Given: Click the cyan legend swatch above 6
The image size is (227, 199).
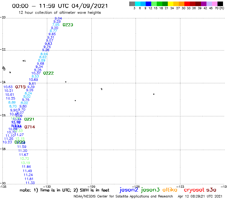Looking at the screenshot, I should coord(138,4).
